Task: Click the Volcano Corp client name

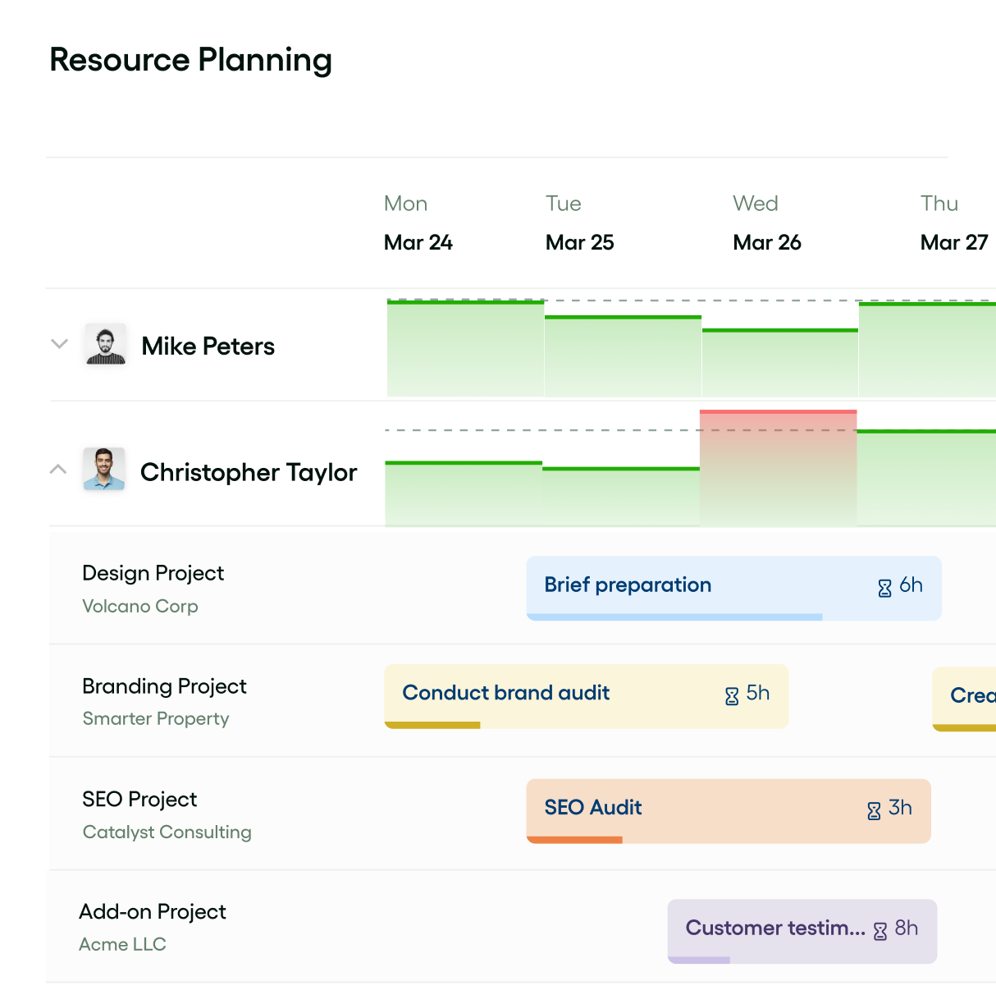Action: pyautogui.click(x=139, y=606)
